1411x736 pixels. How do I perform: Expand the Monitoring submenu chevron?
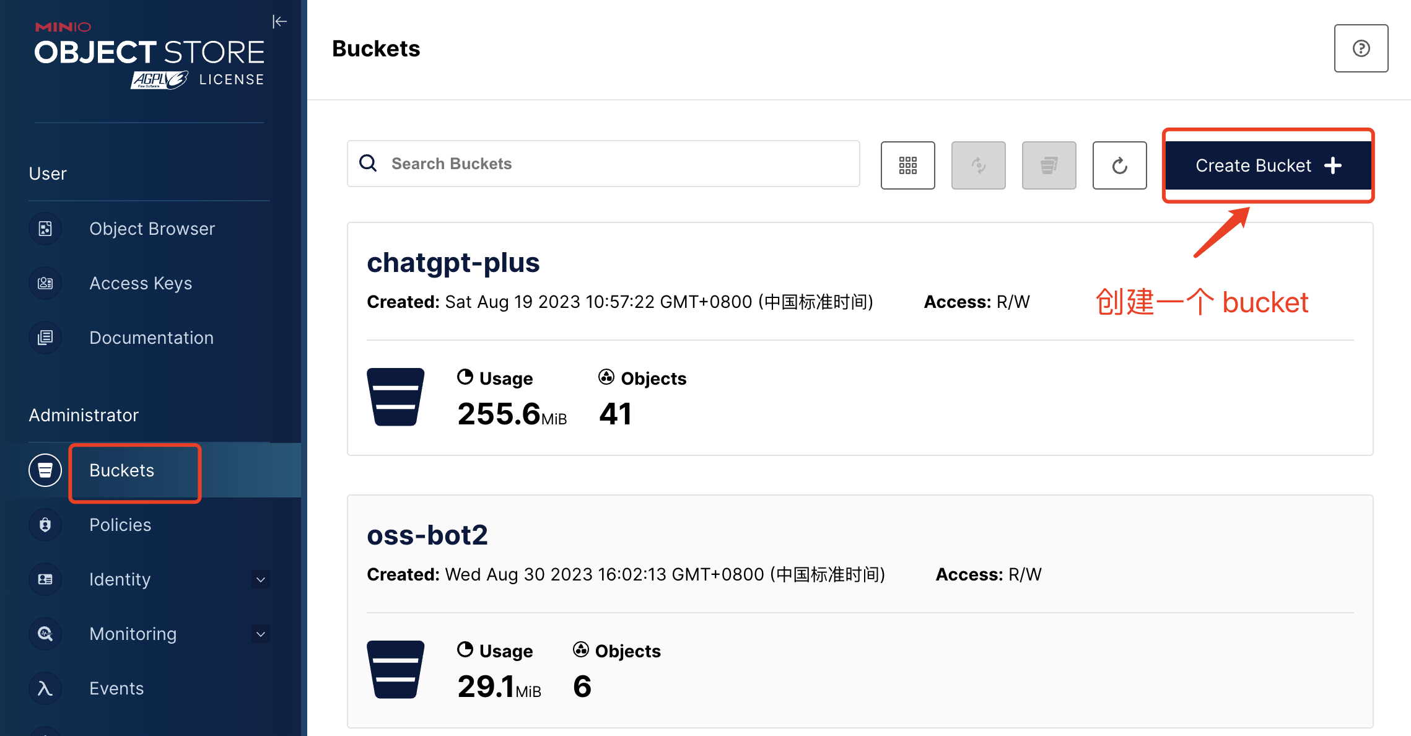pyautogui.click(x=261, y=634)
